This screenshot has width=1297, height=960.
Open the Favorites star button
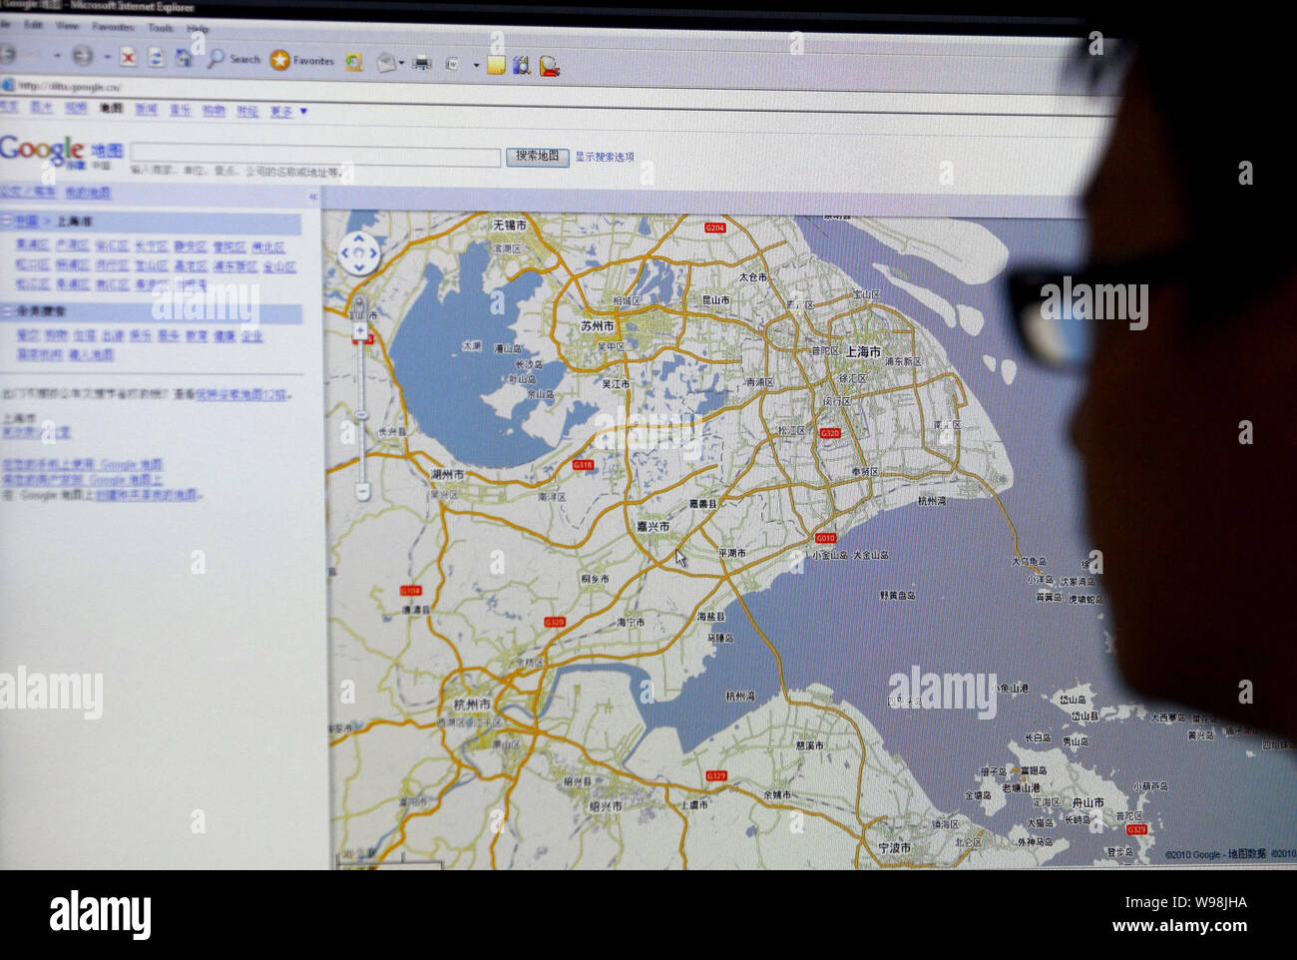302,60
